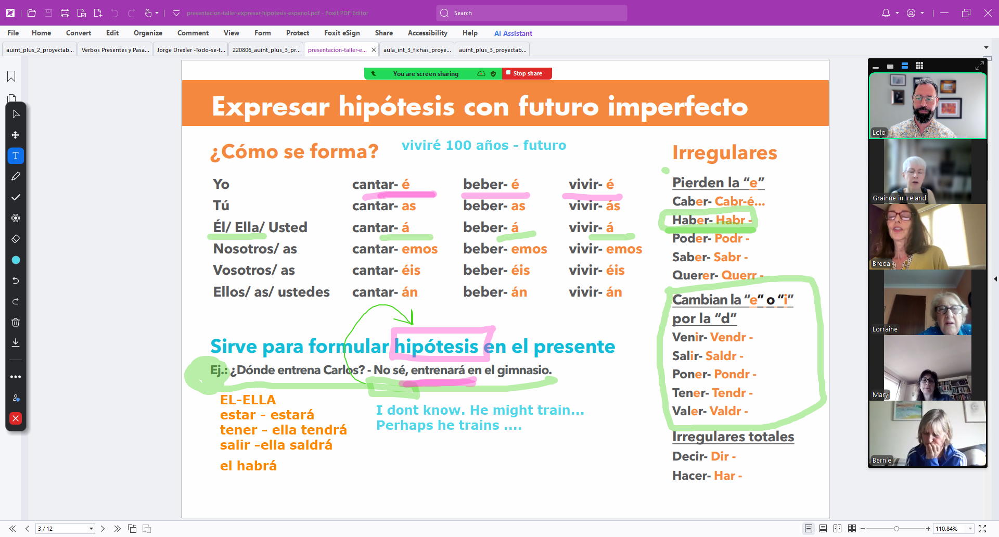
Task: Click the Redo arrow in the title bar
Action: [x=131, y=13]
